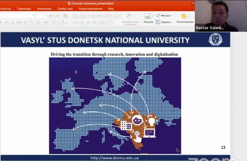The height and width of the screenshot is (161, 247).
Task: Align the text to the left
Action: pos(76,22)
